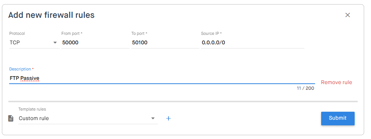Click the plus icon to add template rule

[x=168, y=118]
